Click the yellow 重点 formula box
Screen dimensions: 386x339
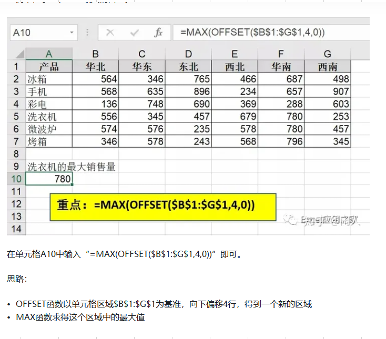pyautogui.click(x=163, y=206)
